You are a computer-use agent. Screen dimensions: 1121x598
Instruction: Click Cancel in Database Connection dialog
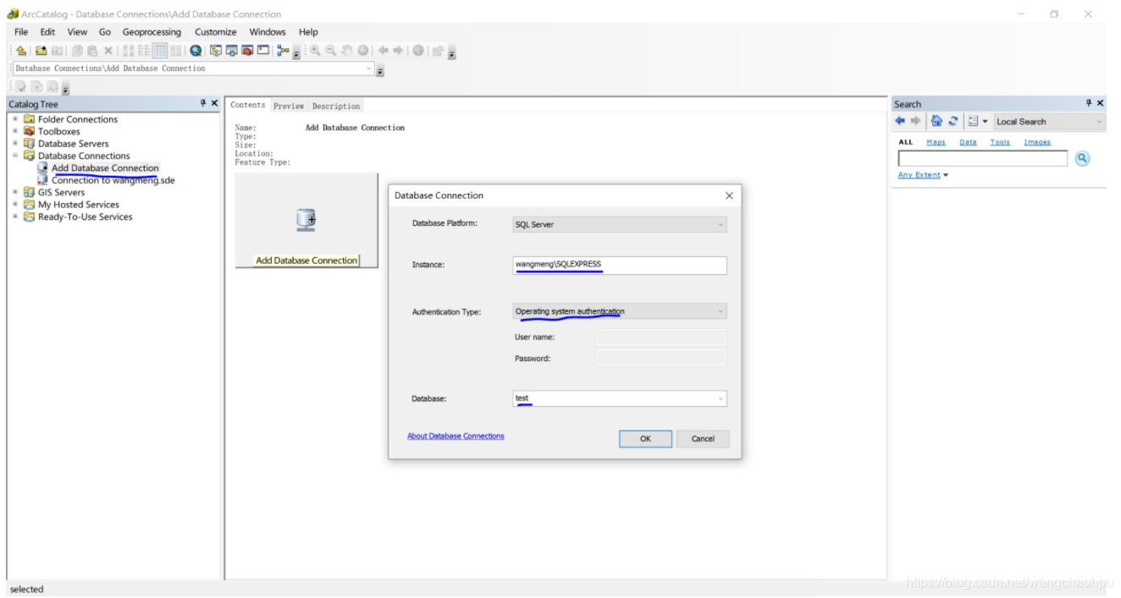pos(703,439)
